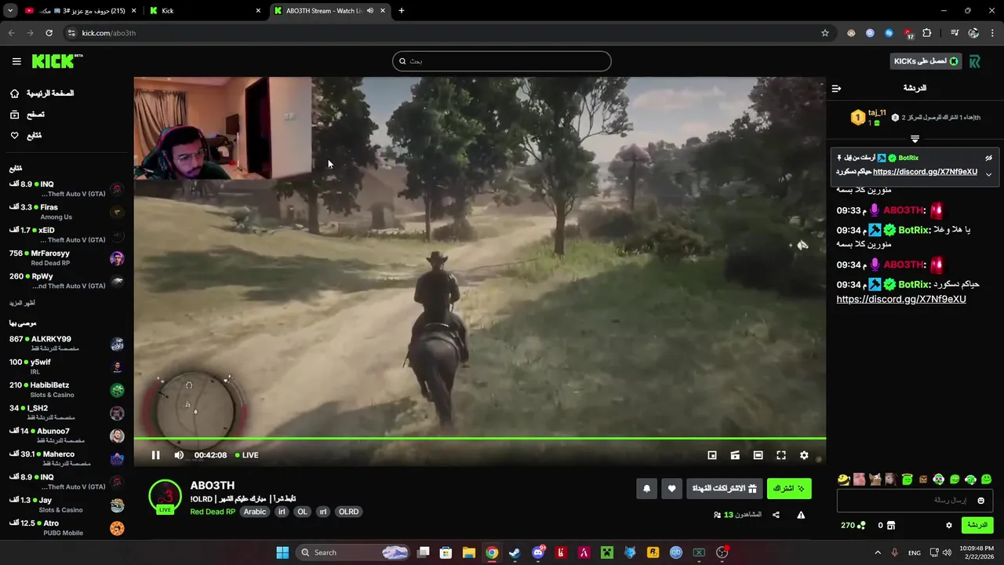
Task: Open browser tab search dropdown
Action: click(x=10, y=11)
